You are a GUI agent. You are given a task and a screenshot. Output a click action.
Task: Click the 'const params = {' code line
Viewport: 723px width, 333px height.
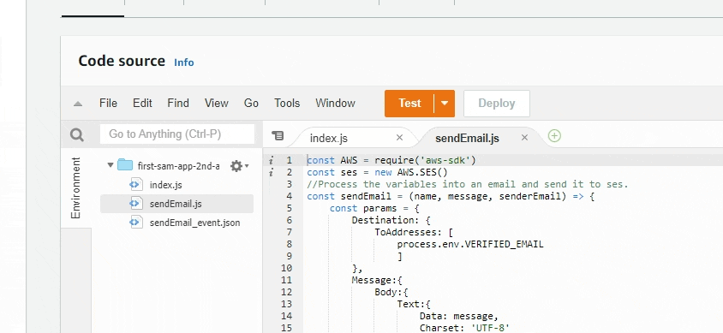374,208
